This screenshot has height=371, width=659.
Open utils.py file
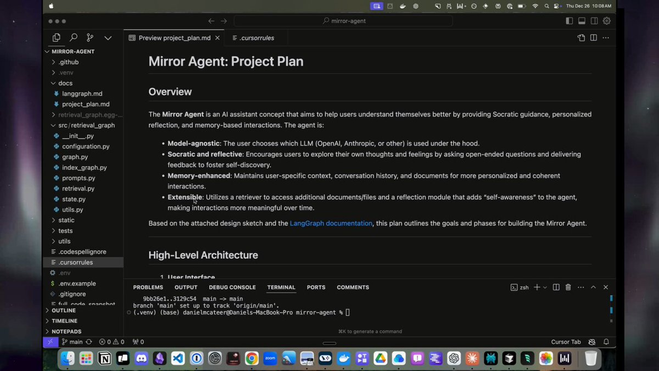(x=83, y=210)
